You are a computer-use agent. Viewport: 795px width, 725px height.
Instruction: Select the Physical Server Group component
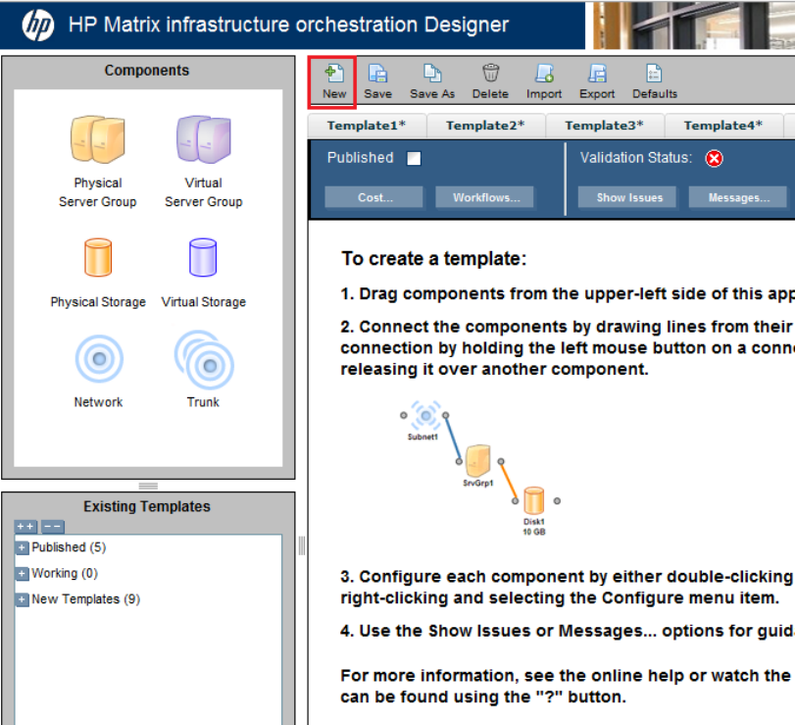pos(97,140)
